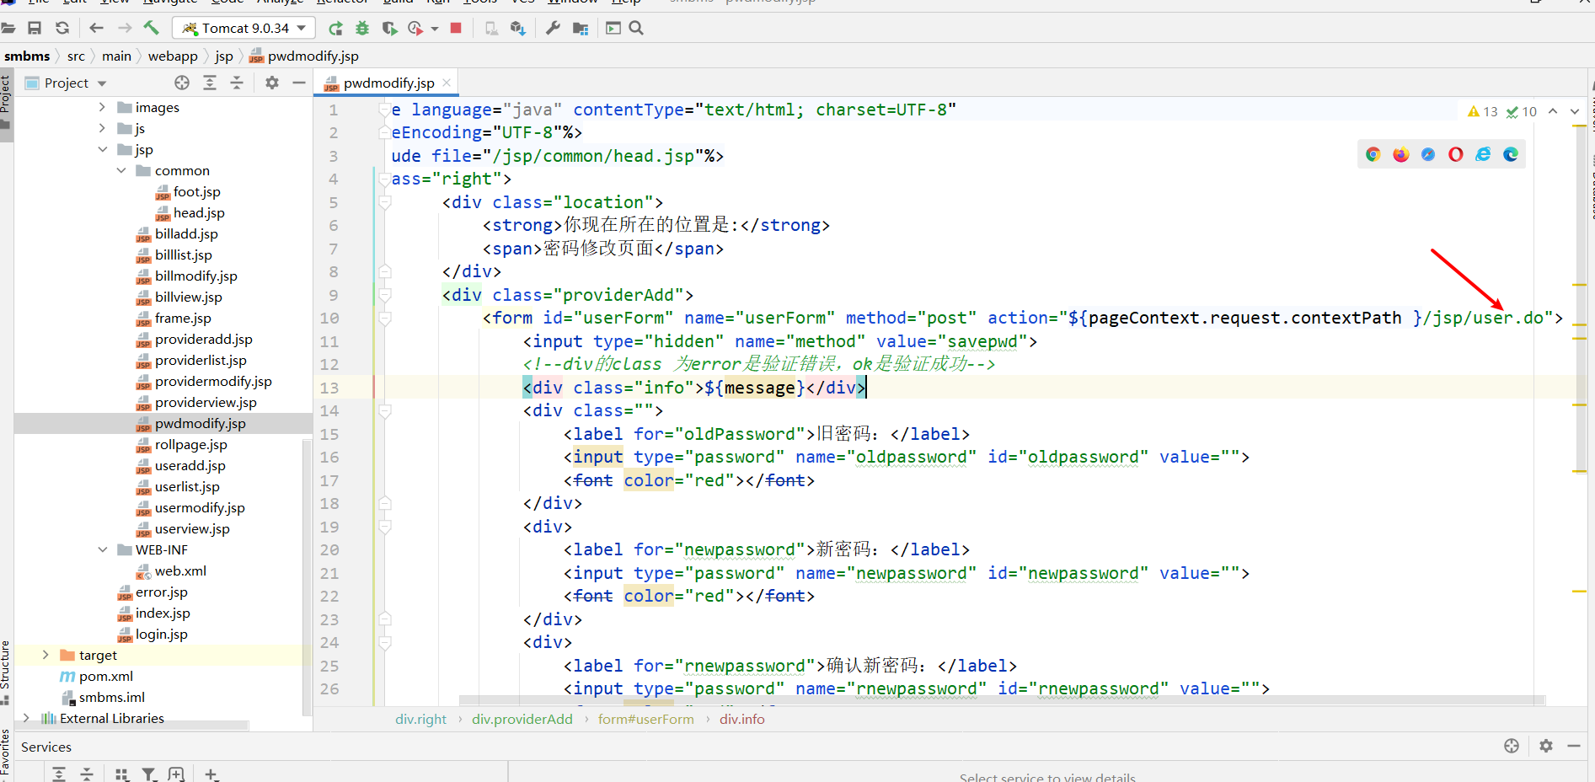Image resolution: width=1595 pixels, height=782 pixels.
Task: Open page in Opera browser icon
Action: (x=1455, y=154)
